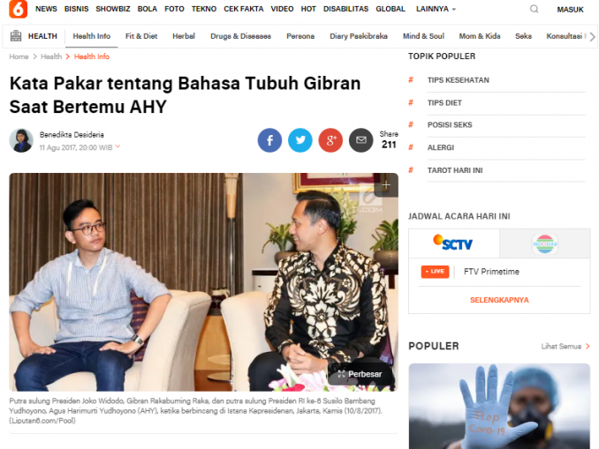Click the Health section building icon

click(x=16, y=36)
